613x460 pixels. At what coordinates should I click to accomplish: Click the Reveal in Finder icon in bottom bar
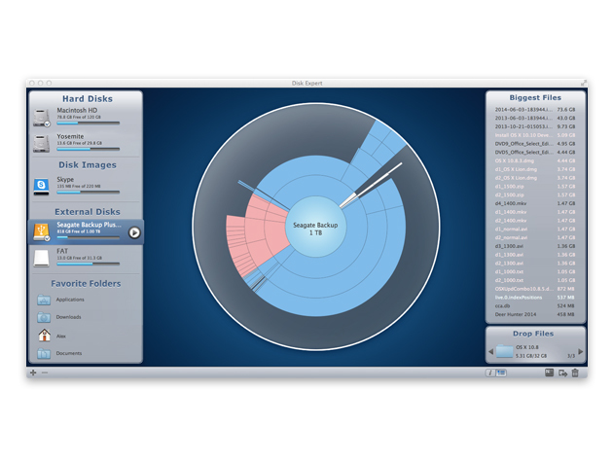550,372
